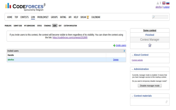Click the search magnifier icon
Screen dimensions: 176x110
tap(153, 17)
